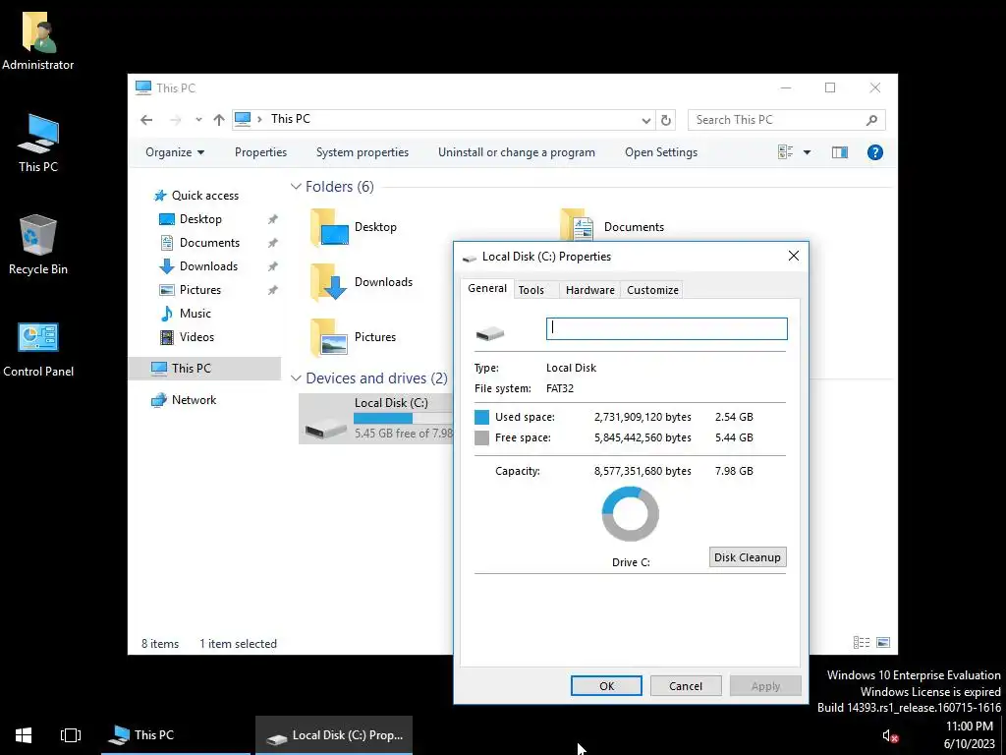Select the Local Disk (C:) drive item
Viewport: 1006px width, 755px height.
click(376, 419)
